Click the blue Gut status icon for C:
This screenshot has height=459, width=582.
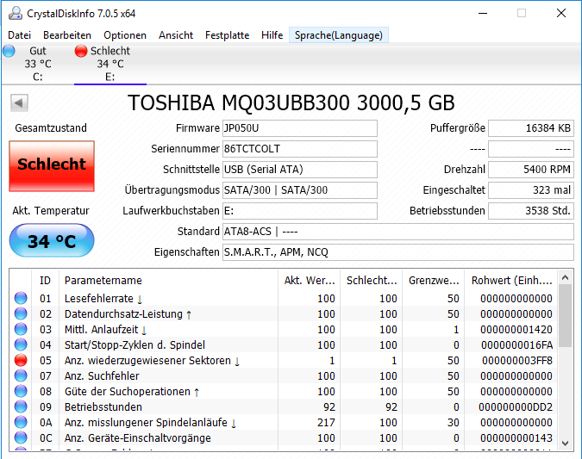(9, 51)
